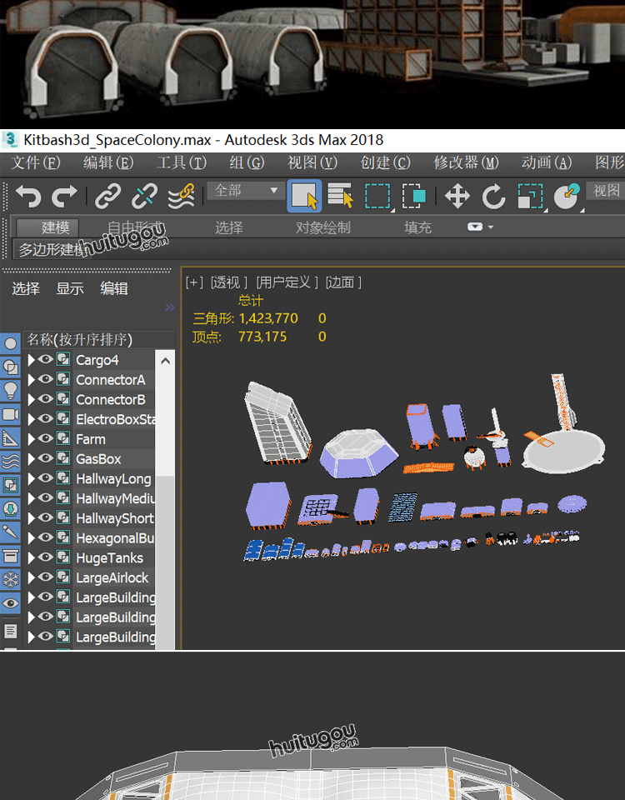Toggle HallwayLong visibility eye
This screenshot has width=625, height=800.
coord(46,478)
